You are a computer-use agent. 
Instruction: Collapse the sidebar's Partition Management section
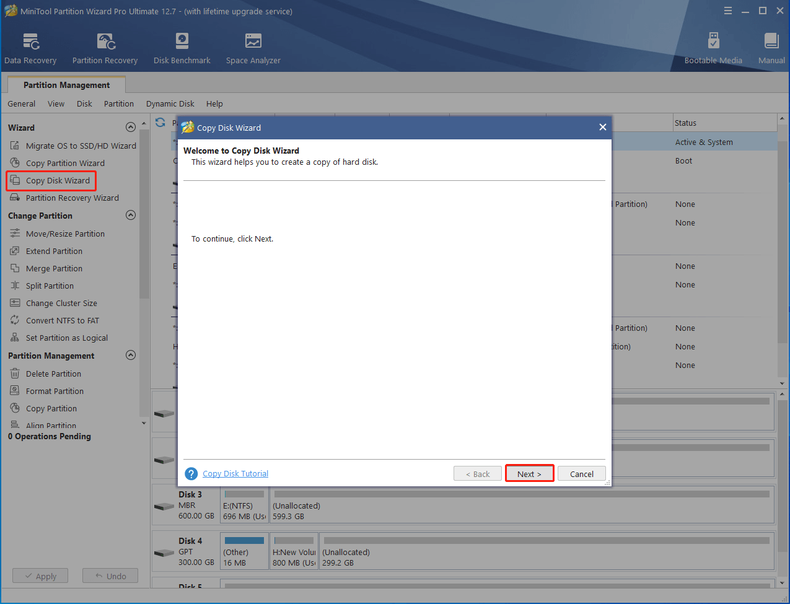coord(130,355)
